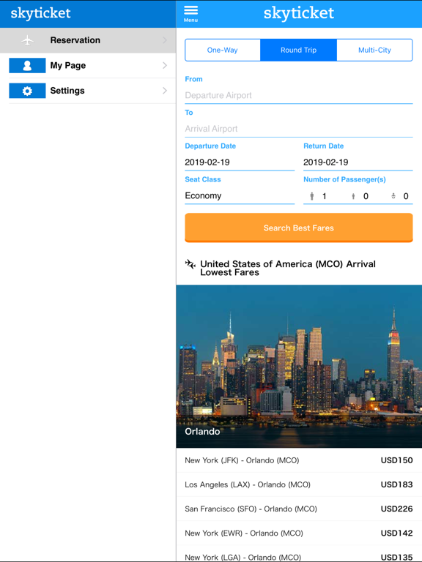422x562 pixels.
Task: Click United States of America (MCO) Arrival heading
Action: point(288,268)
